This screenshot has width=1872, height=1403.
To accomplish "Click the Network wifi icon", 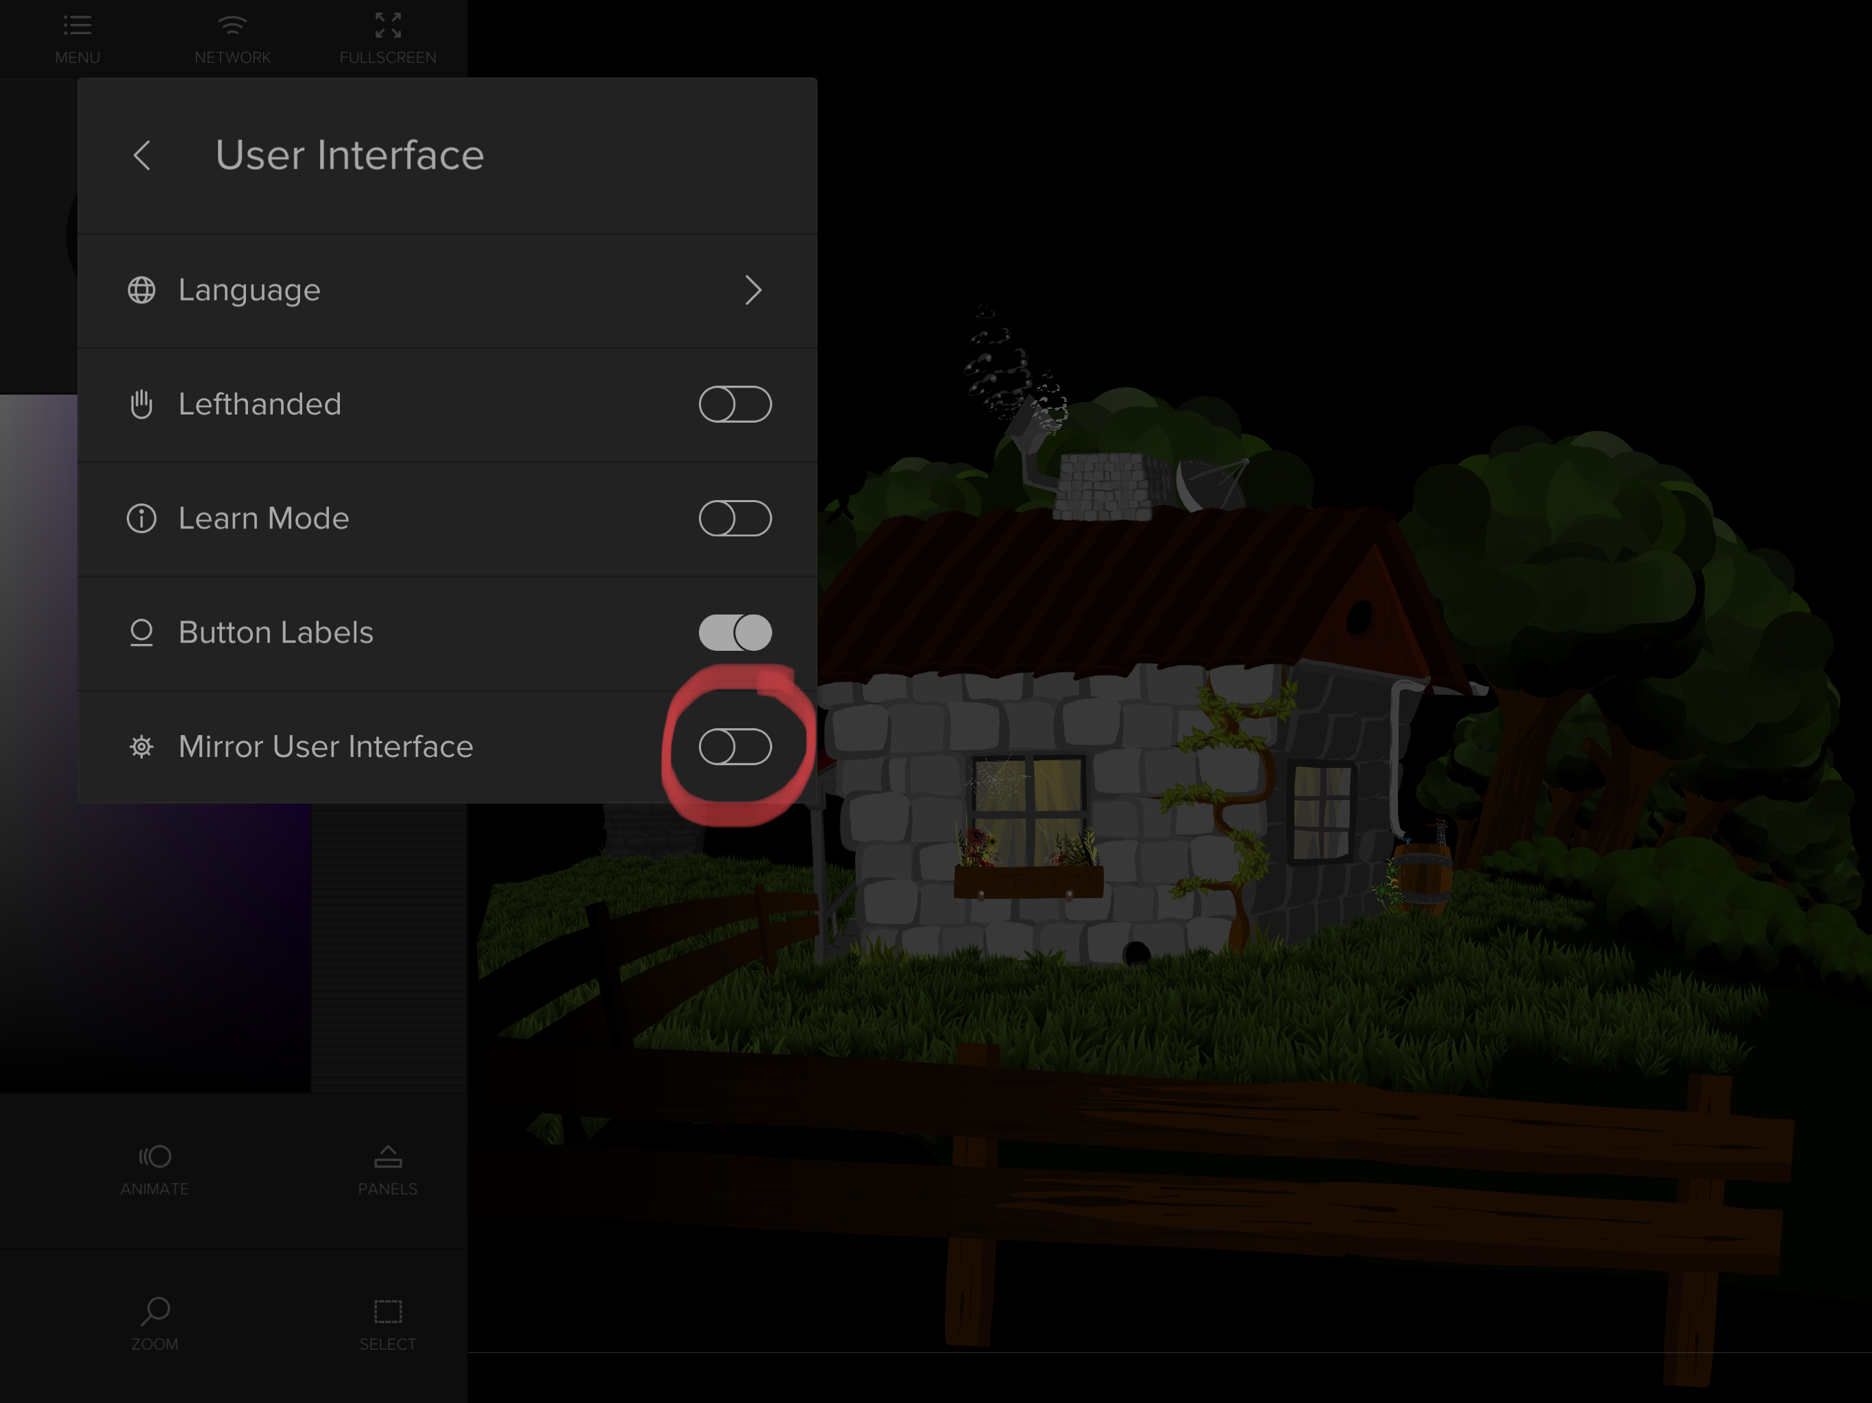I will [x=232, y=26].
